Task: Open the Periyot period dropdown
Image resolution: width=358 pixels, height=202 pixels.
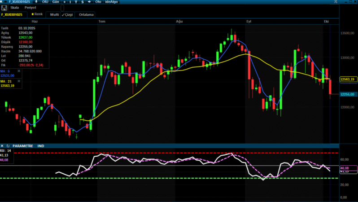Action: [29, 8]
